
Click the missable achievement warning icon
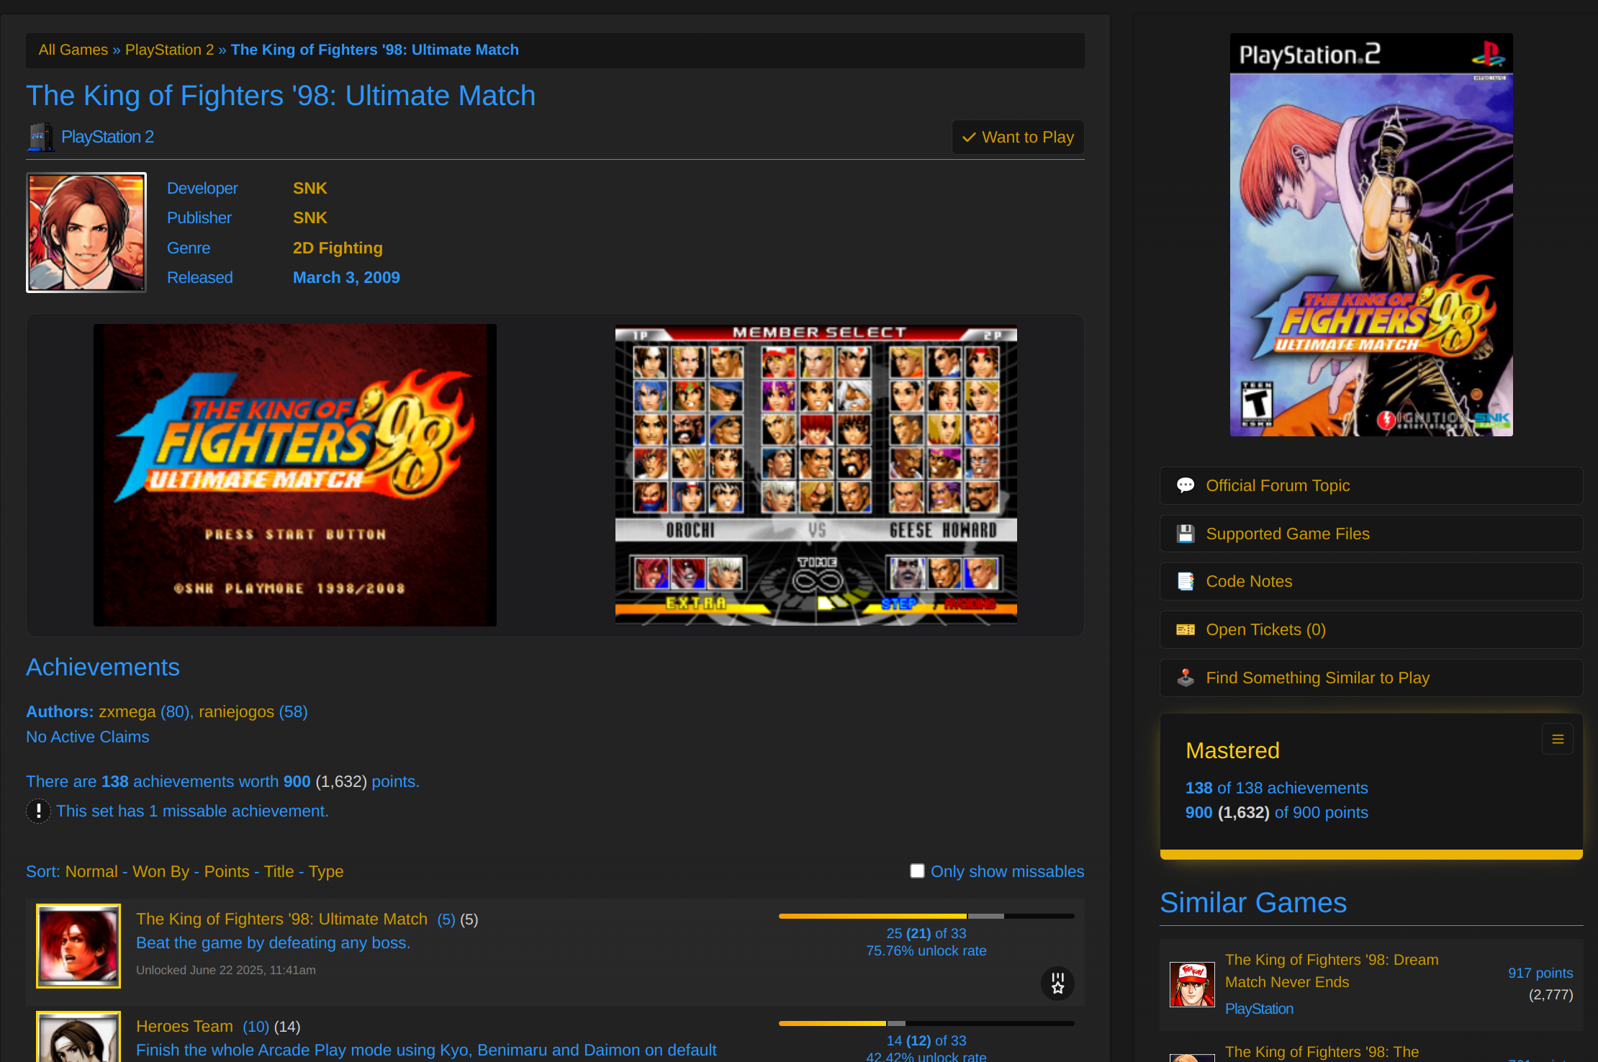tap(38, 811)
